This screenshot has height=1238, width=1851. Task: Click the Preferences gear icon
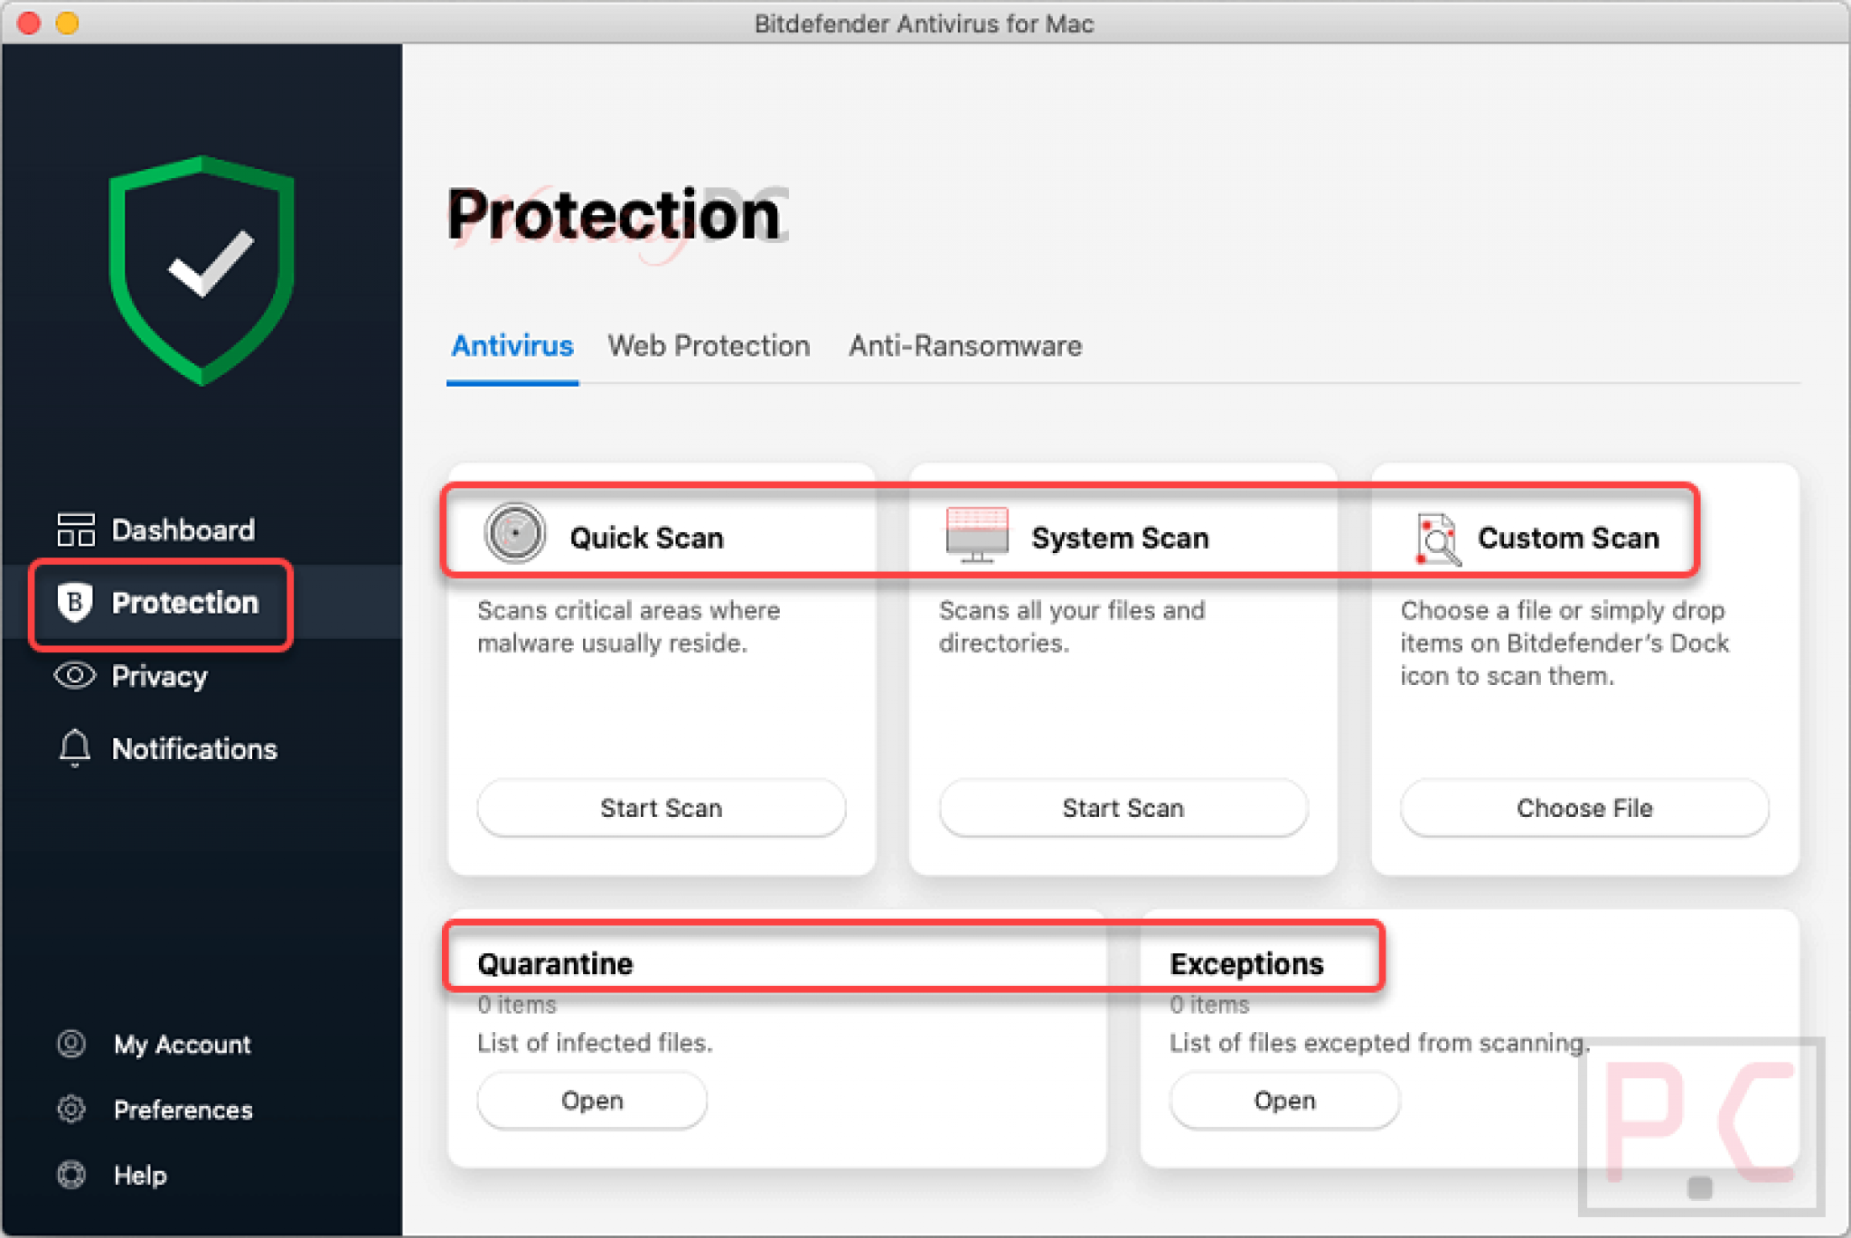pos(71,1110)
